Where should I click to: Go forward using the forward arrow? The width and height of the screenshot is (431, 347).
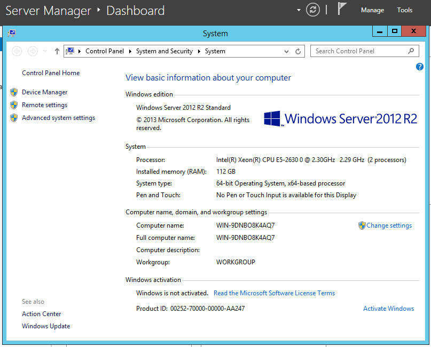tap(33, 51)
